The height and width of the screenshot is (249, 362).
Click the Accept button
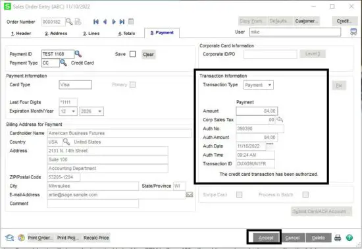tap(266, 238)
